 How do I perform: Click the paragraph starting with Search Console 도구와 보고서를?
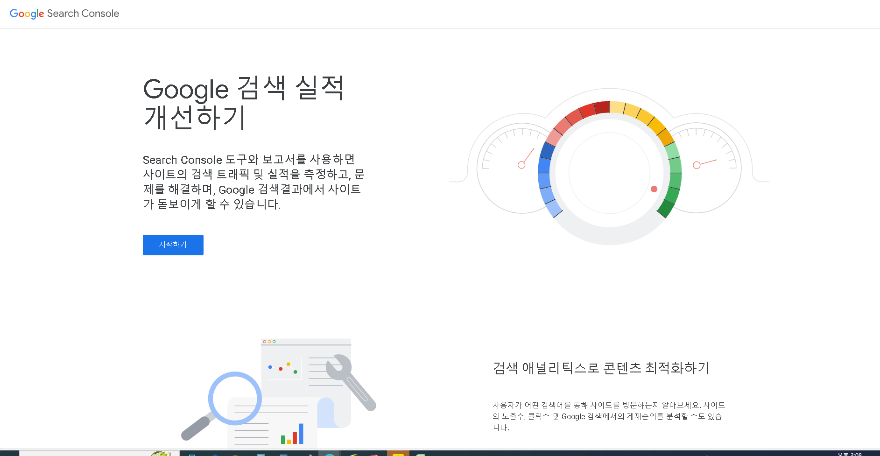pyautogui.click(x=253, y=182)
